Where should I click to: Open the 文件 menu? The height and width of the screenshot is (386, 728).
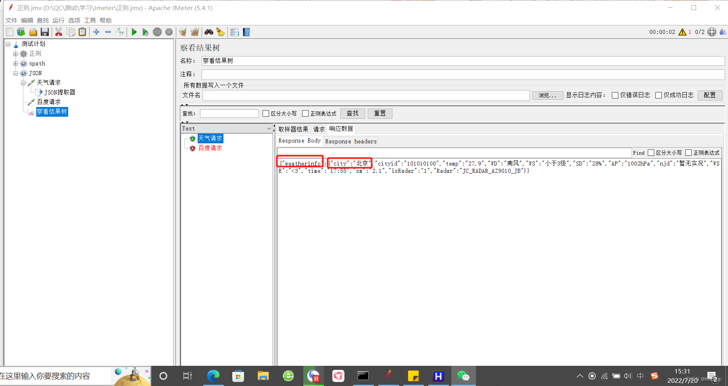pyautogui.click(x=11, y=20)
